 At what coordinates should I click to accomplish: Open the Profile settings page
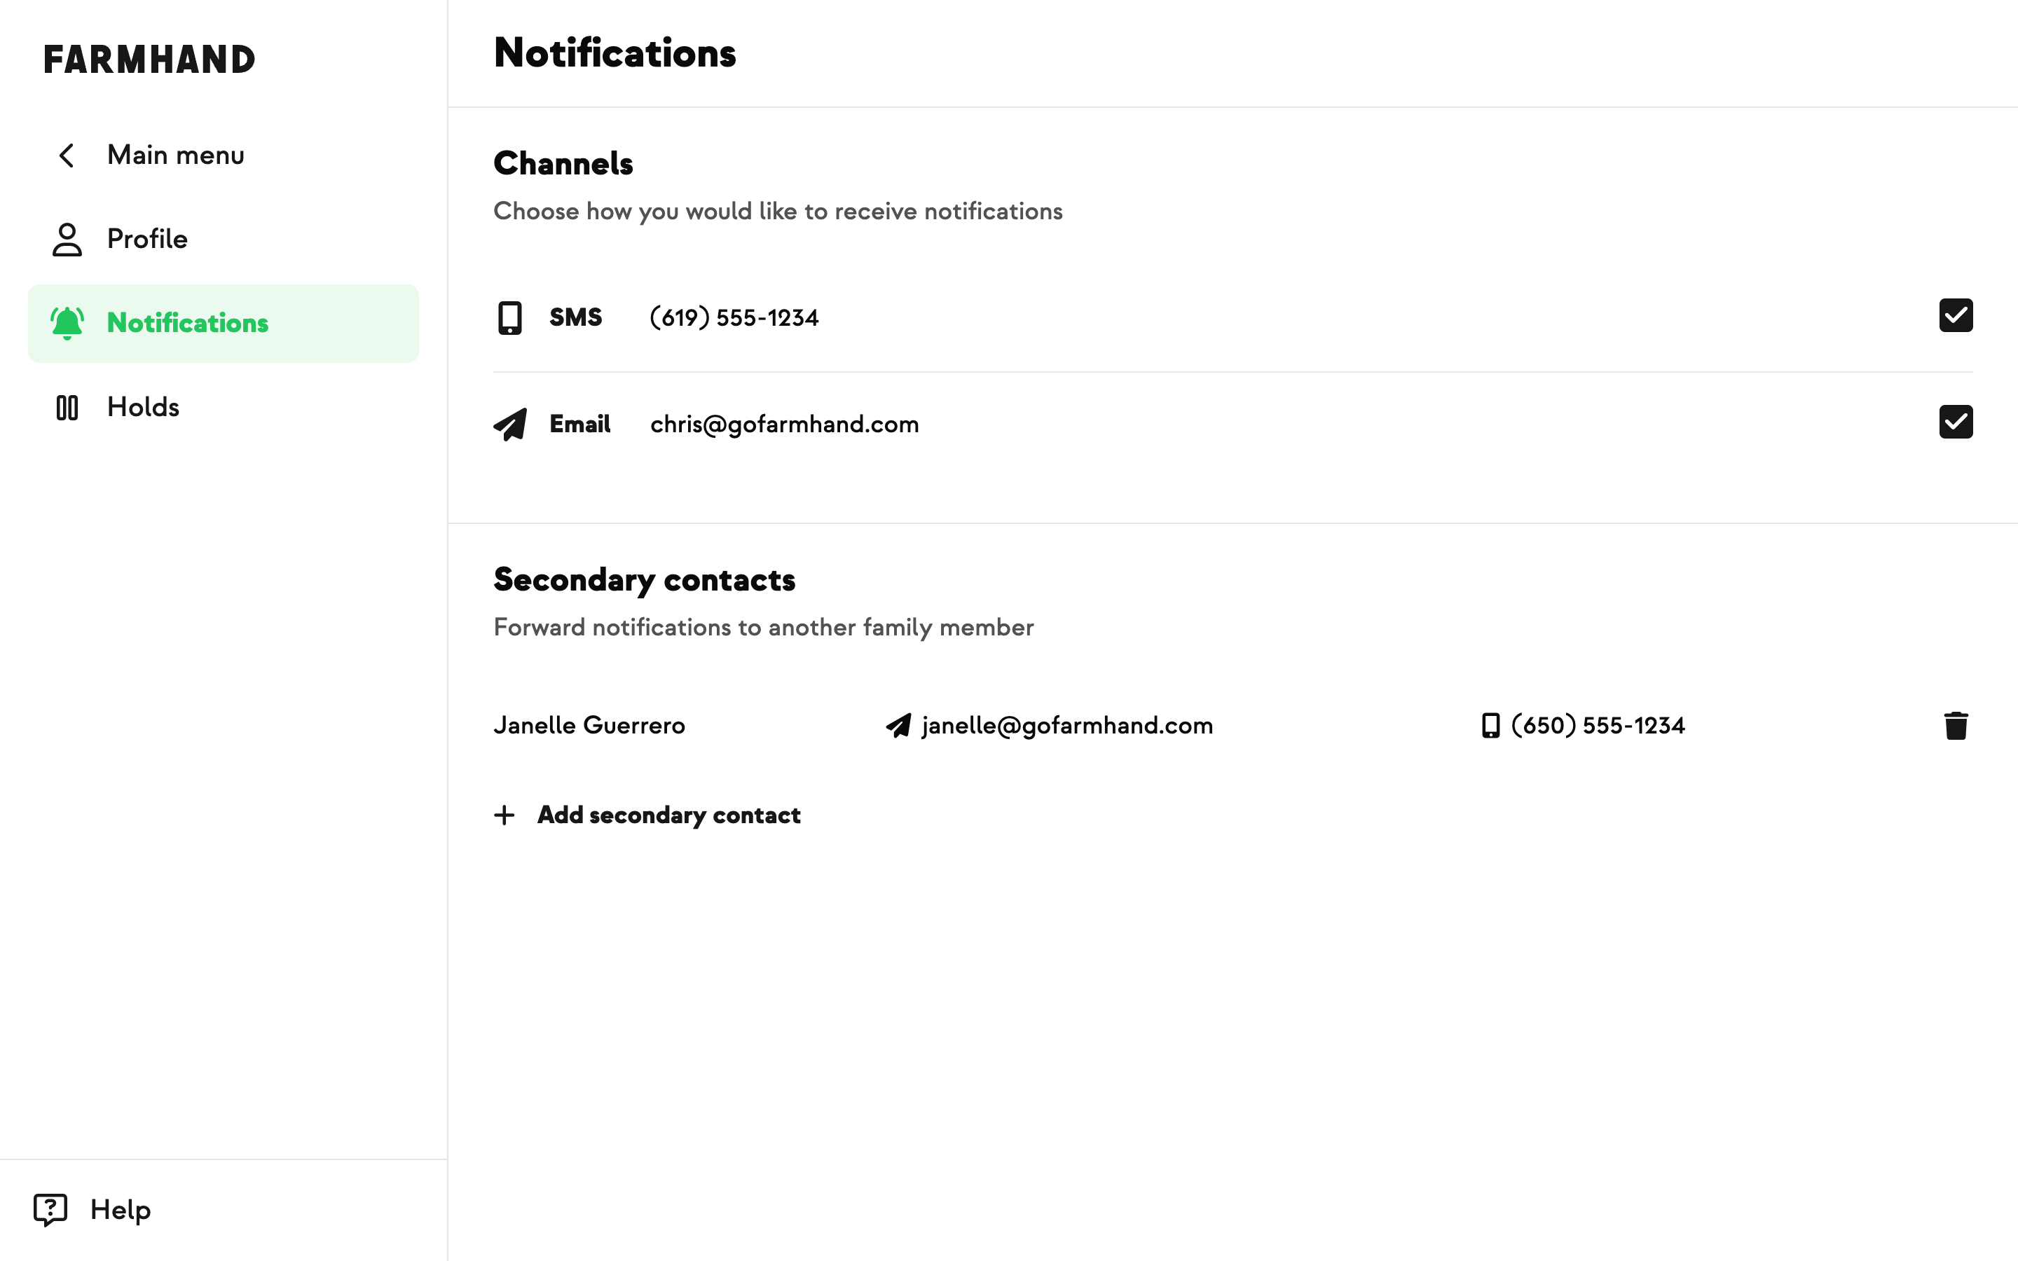(x=146, y=240)
